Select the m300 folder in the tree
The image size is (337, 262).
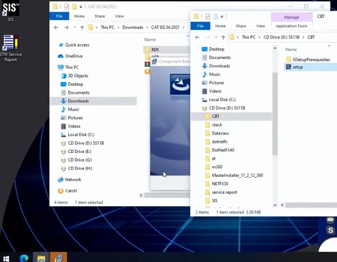tap(217, 167)
